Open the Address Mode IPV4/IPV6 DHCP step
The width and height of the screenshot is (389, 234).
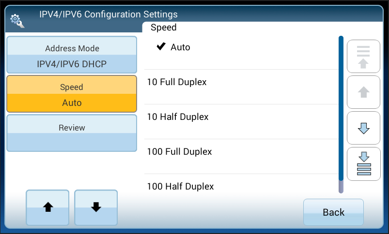[72, 55]
